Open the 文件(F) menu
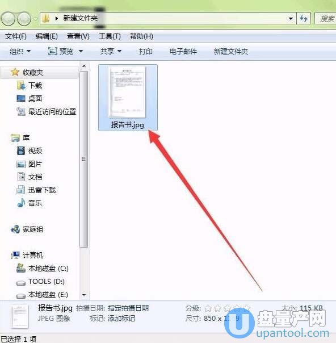Screen dimensions: 336x343 [16, 36]
